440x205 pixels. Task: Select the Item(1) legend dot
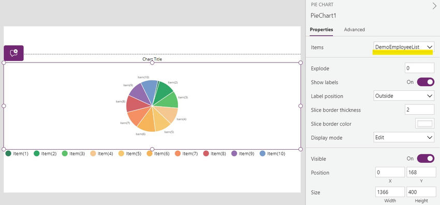coord(8,153)
